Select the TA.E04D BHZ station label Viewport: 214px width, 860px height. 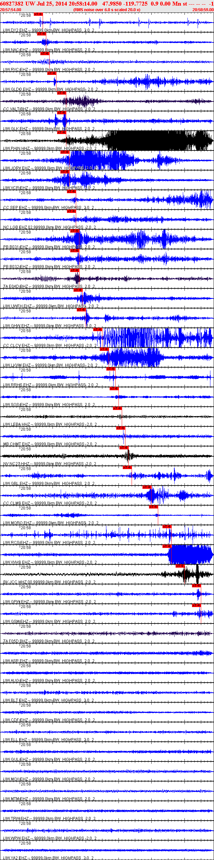point(49,286)
